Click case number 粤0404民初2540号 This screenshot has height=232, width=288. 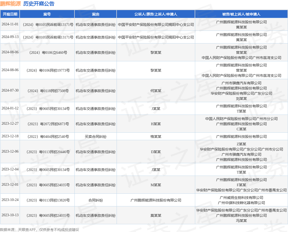(x=48, y=137)
